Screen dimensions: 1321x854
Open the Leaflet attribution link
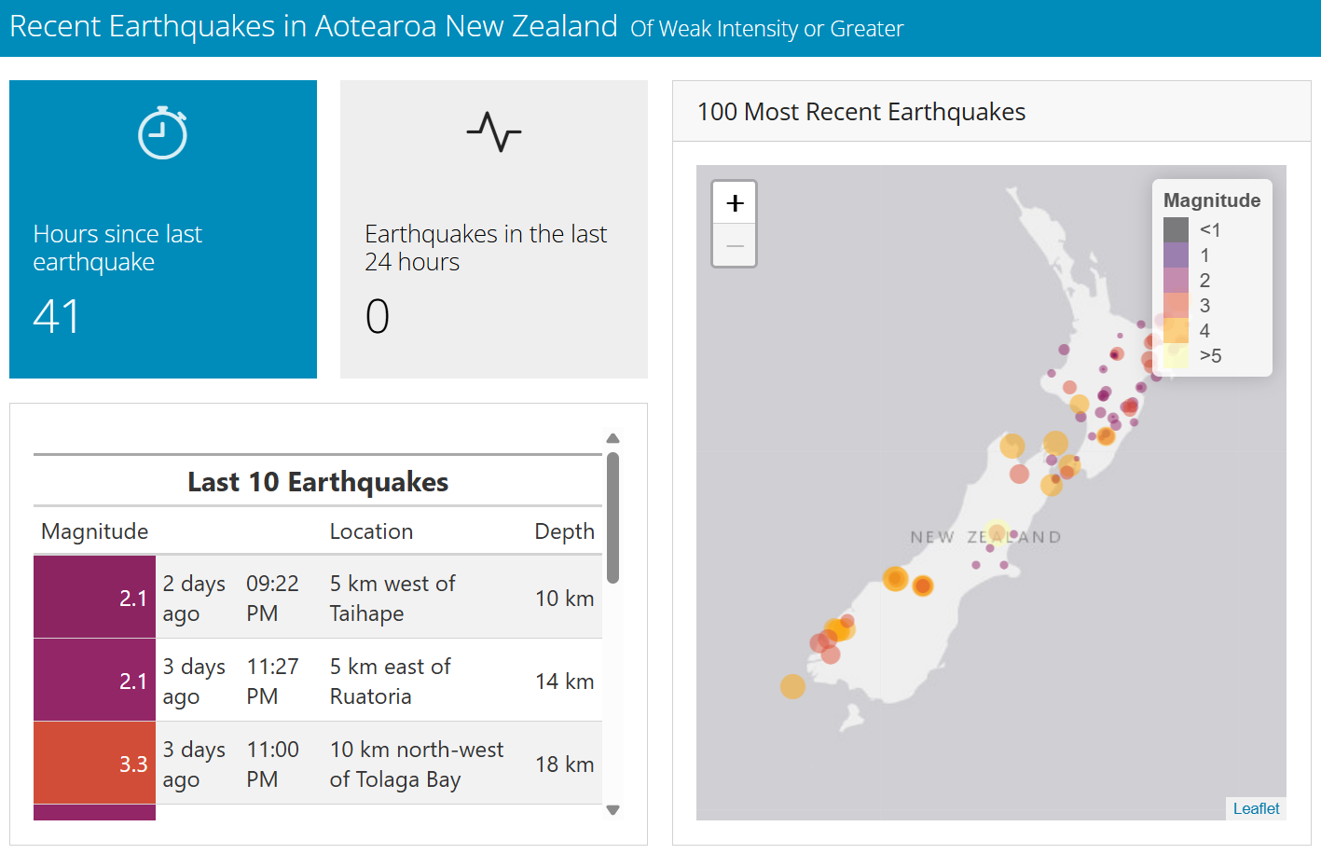coord(1256,808)
